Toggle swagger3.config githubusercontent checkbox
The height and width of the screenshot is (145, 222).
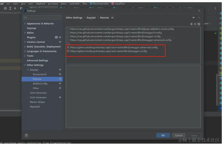[x=68, y=32]
